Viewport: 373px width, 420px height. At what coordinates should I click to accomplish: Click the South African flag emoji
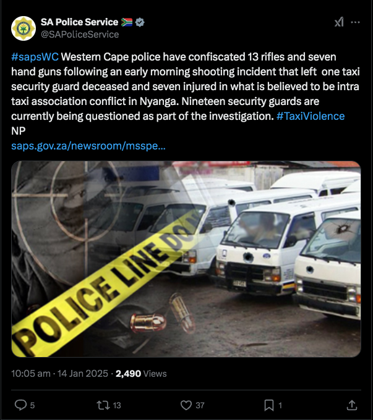pyautogui.click(x=127, y=22)
